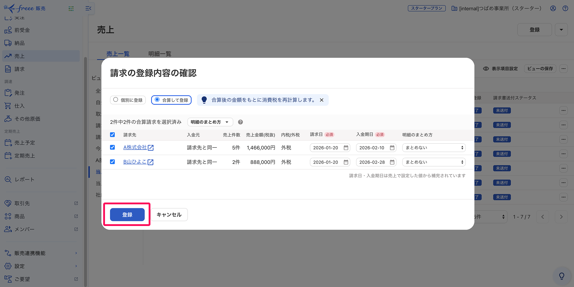Open the dropdown arrow beside top 登録 button
Viewport: 574px width, 287px height.
[561, 30]
